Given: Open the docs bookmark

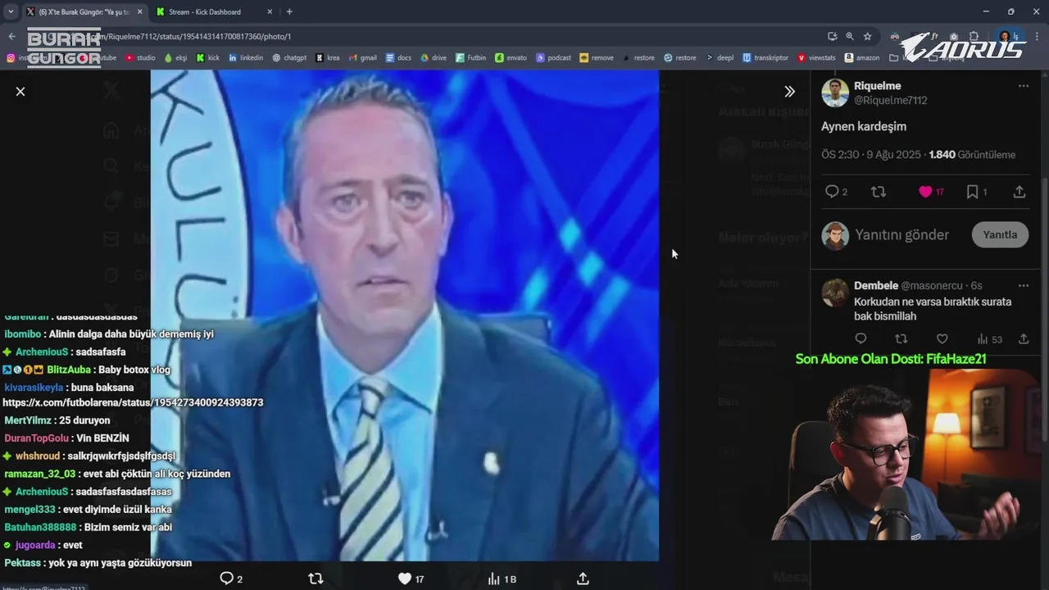Looking at the screenshot, I should [398, 57].
